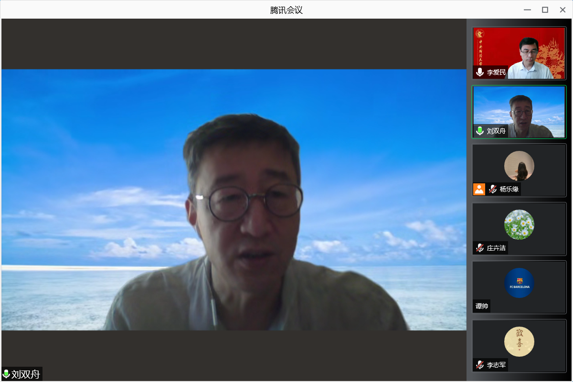Image resolution: width=573 pixels, height=382 pixels.
Task: Close the 腾讯会议 meeting window
Action: click(x=562, y=10)
